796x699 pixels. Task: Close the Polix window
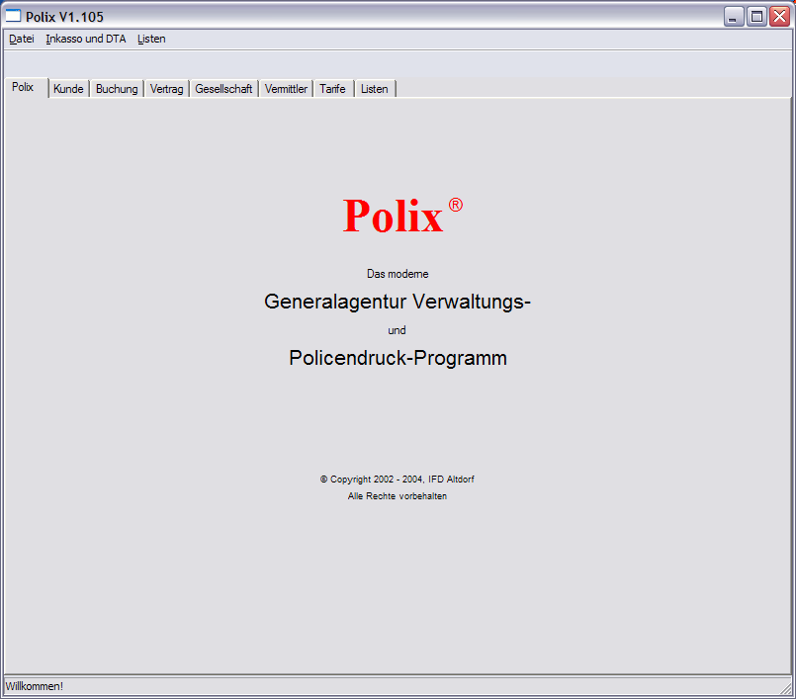coord(779,16)
